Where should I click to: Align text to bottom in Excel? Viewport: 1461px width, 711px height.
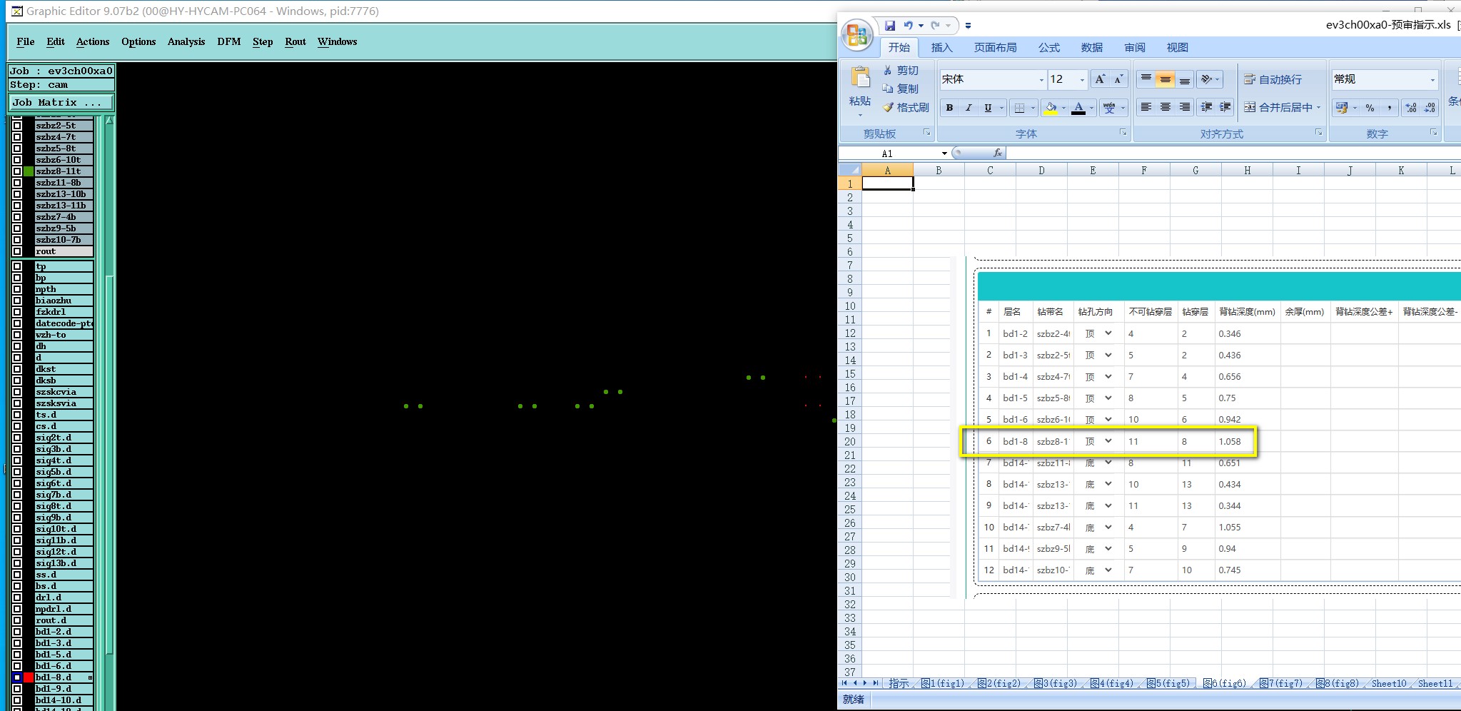point(1185,79)
